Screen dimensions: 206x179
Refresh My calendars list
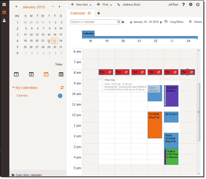pyautogui.click(x=62, y=88)
